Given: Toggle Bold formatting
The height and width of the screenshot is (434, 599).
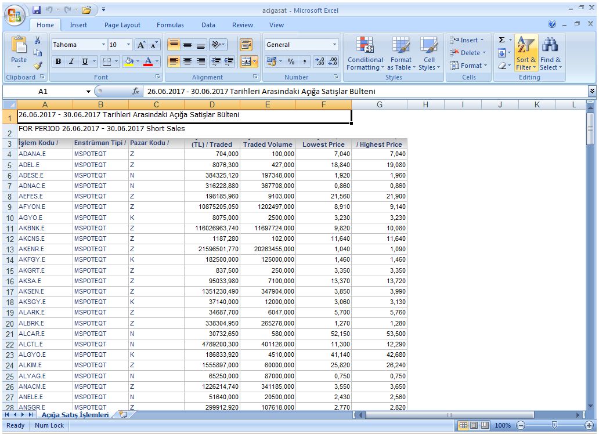Looking at the screenshot, I should 58,62.
